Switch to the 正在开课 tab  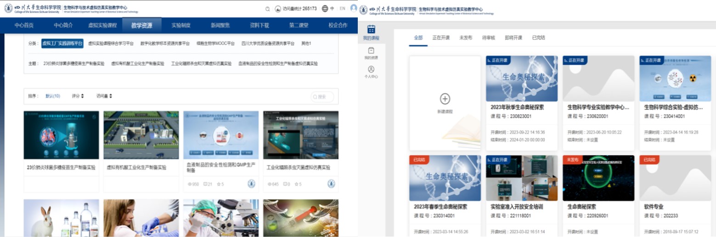click(x=441, y=38)
